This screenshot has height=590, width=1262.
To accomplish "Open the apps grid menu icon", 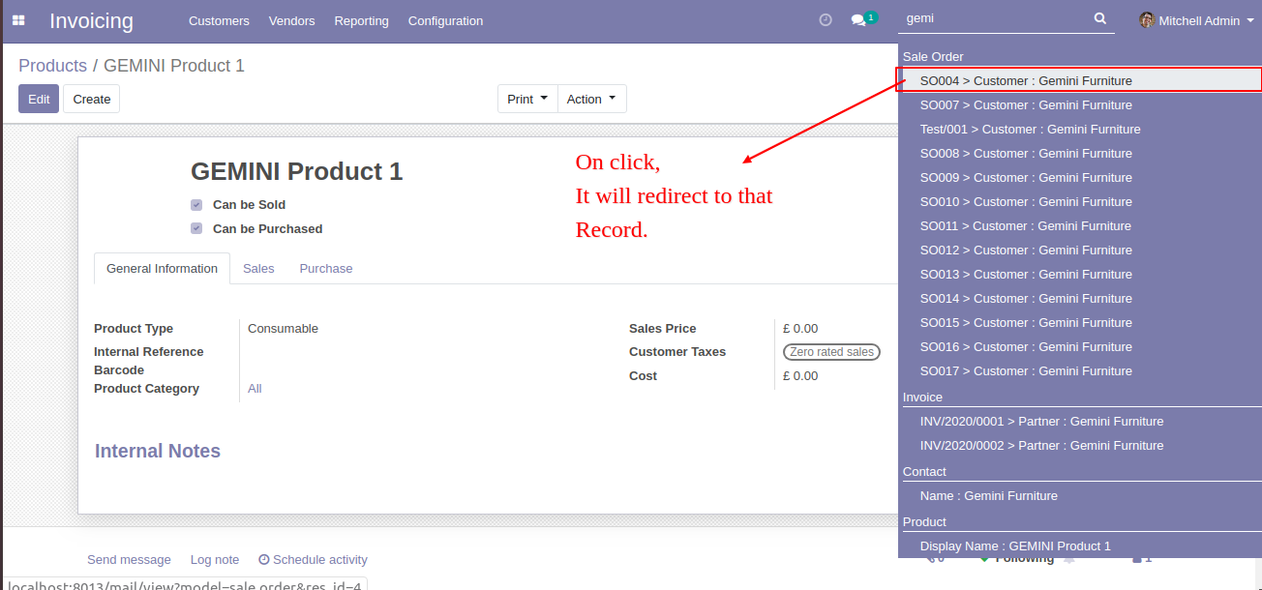I will coord(18,20).
